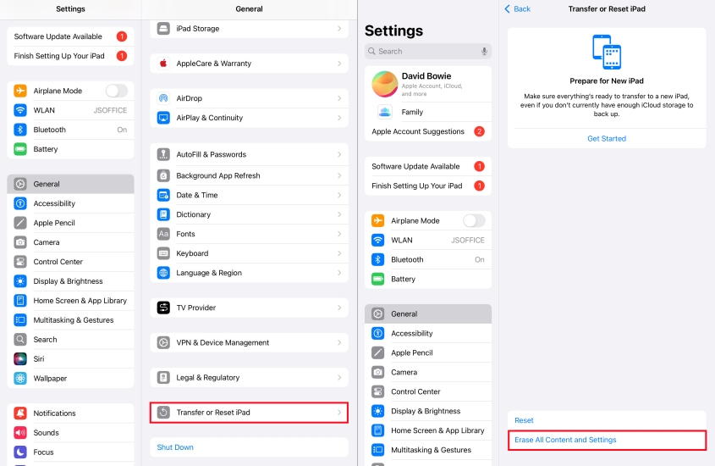
Task: Go Back from Transfer or Reset iPad
Action: tap(518, 8)
